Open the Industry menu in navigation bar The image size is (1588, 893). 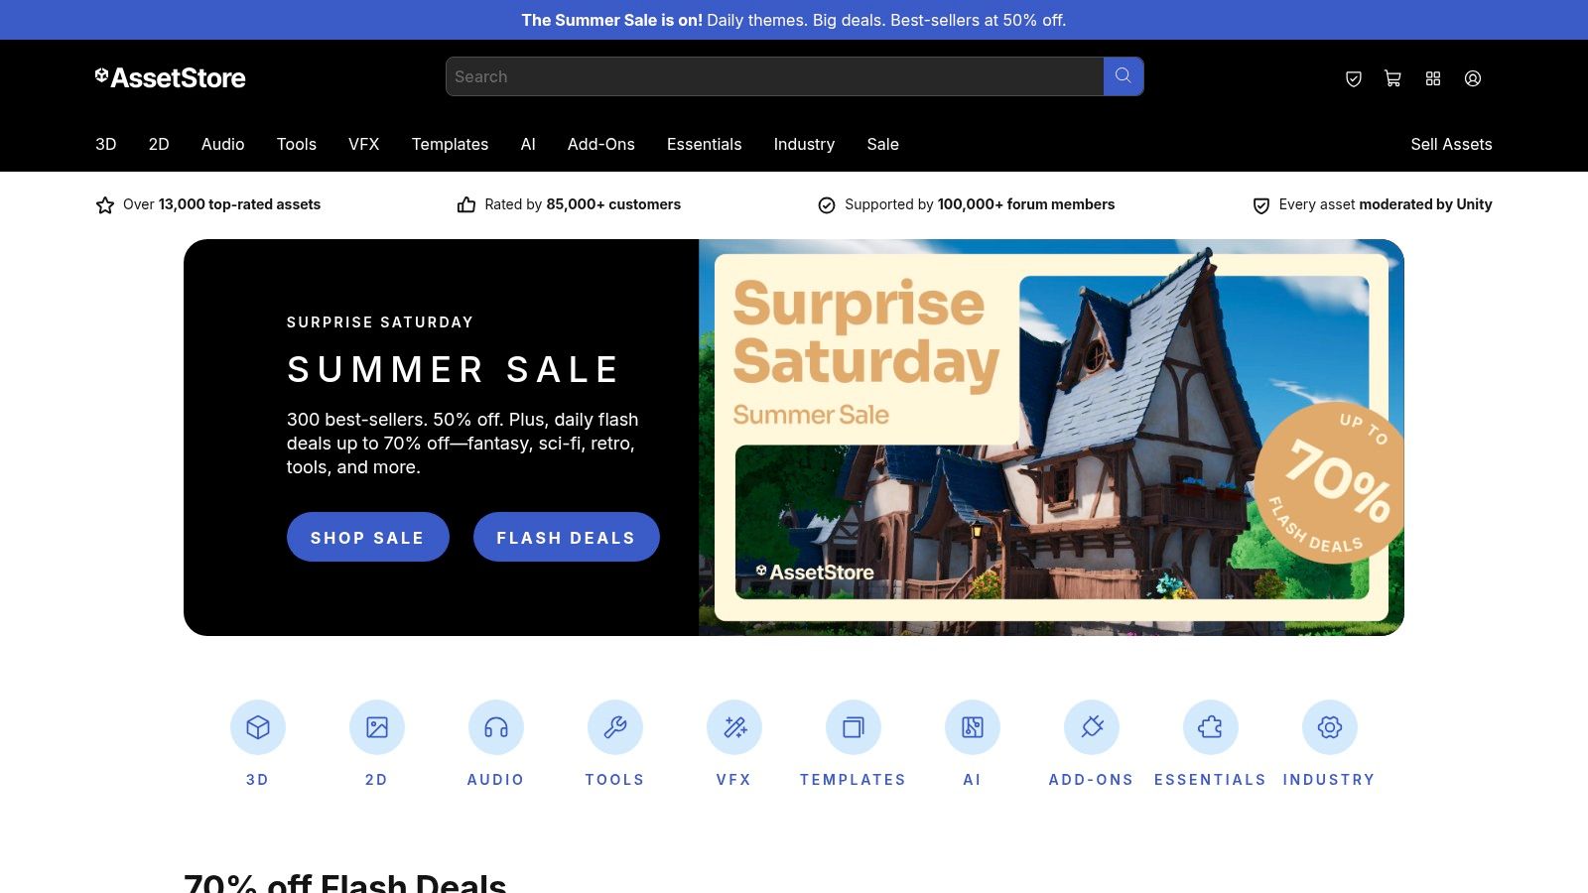tap(804, 144)
